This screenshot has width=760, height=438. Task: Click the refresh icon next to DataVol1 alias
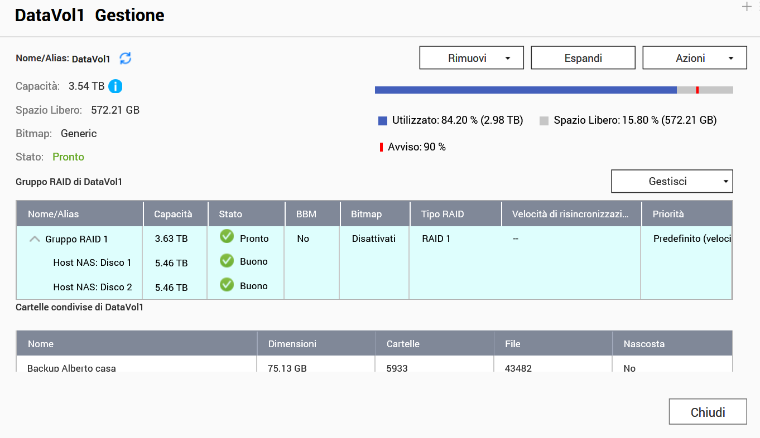[126, 58]
